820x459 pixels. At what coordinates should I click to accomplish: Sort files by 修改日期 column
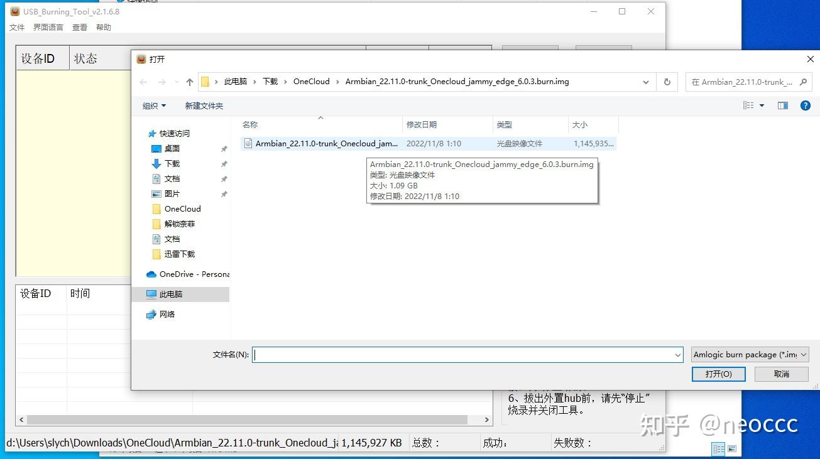(447, 125)
